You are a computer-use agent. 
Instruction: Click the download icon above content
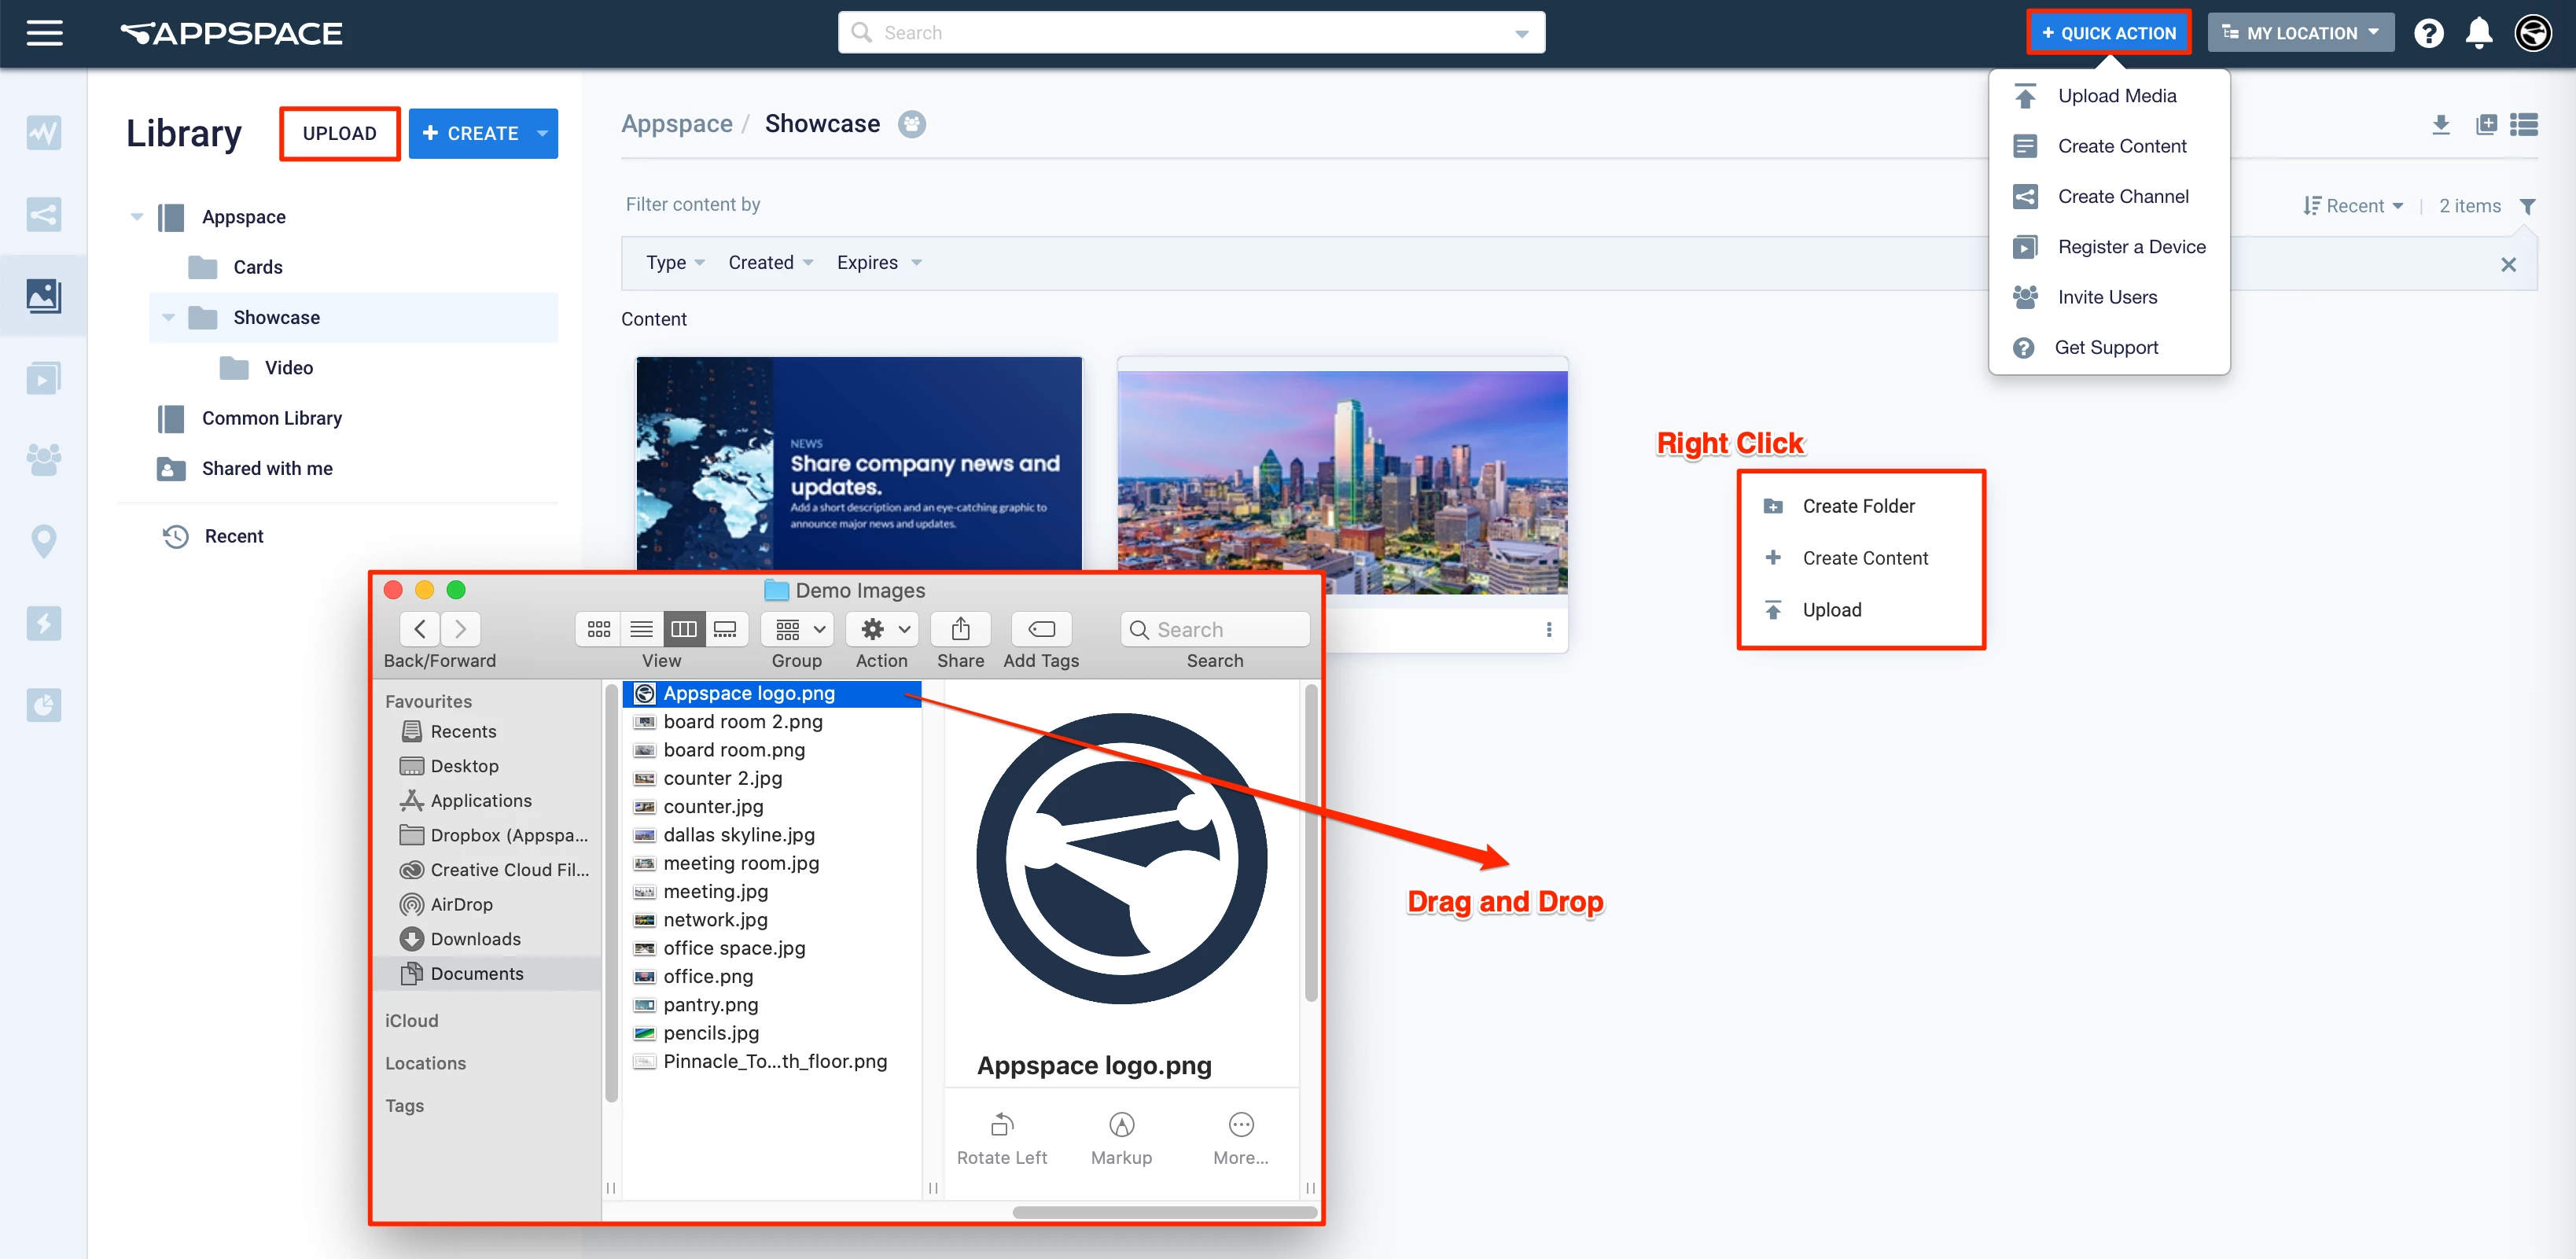point(2440,124)
